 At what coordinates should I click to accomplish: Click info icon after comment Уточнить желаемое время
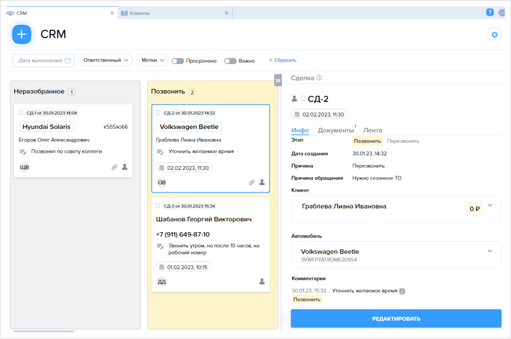point(402,291)
